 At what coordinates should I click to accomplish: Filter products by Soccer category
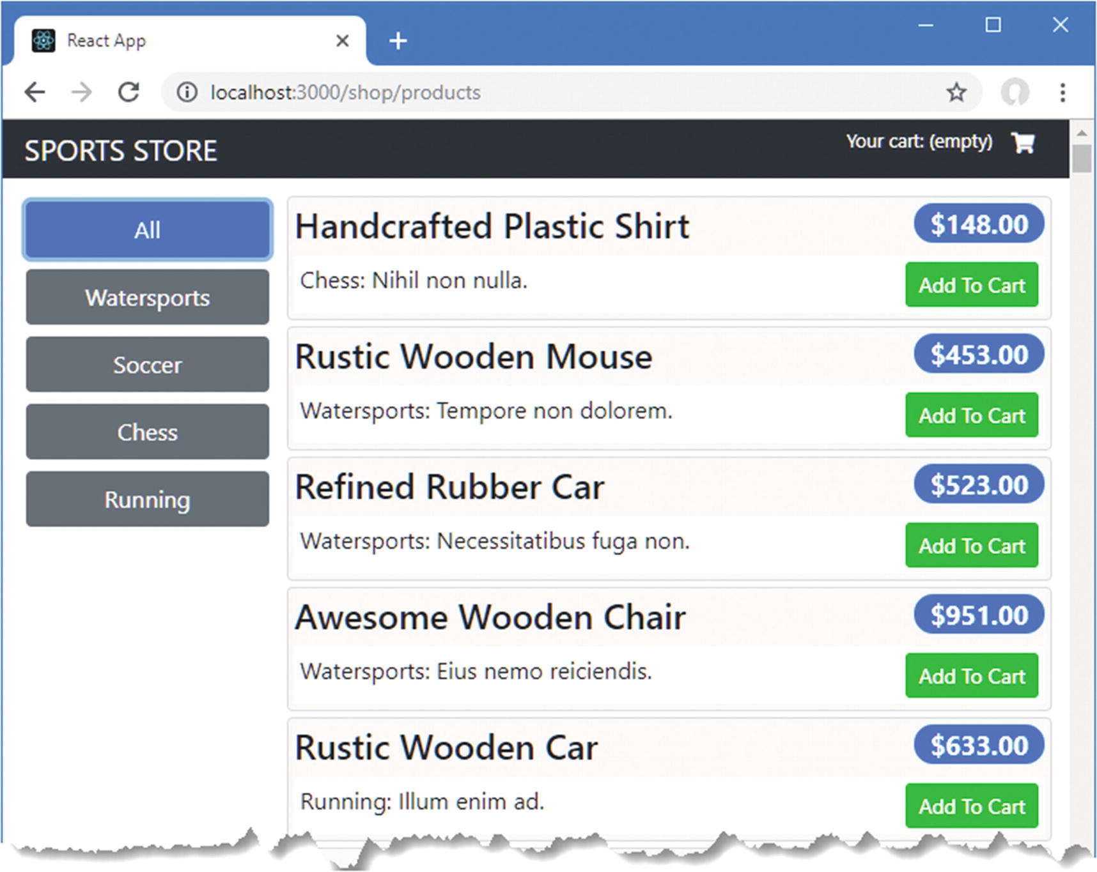148,365
